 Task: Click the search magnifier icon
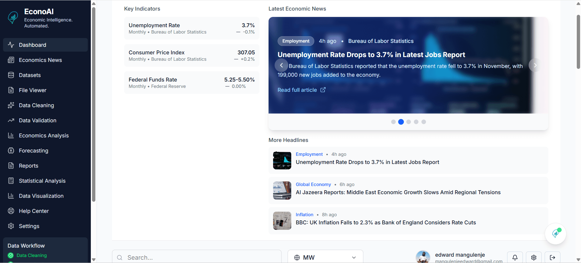(120, 258)
